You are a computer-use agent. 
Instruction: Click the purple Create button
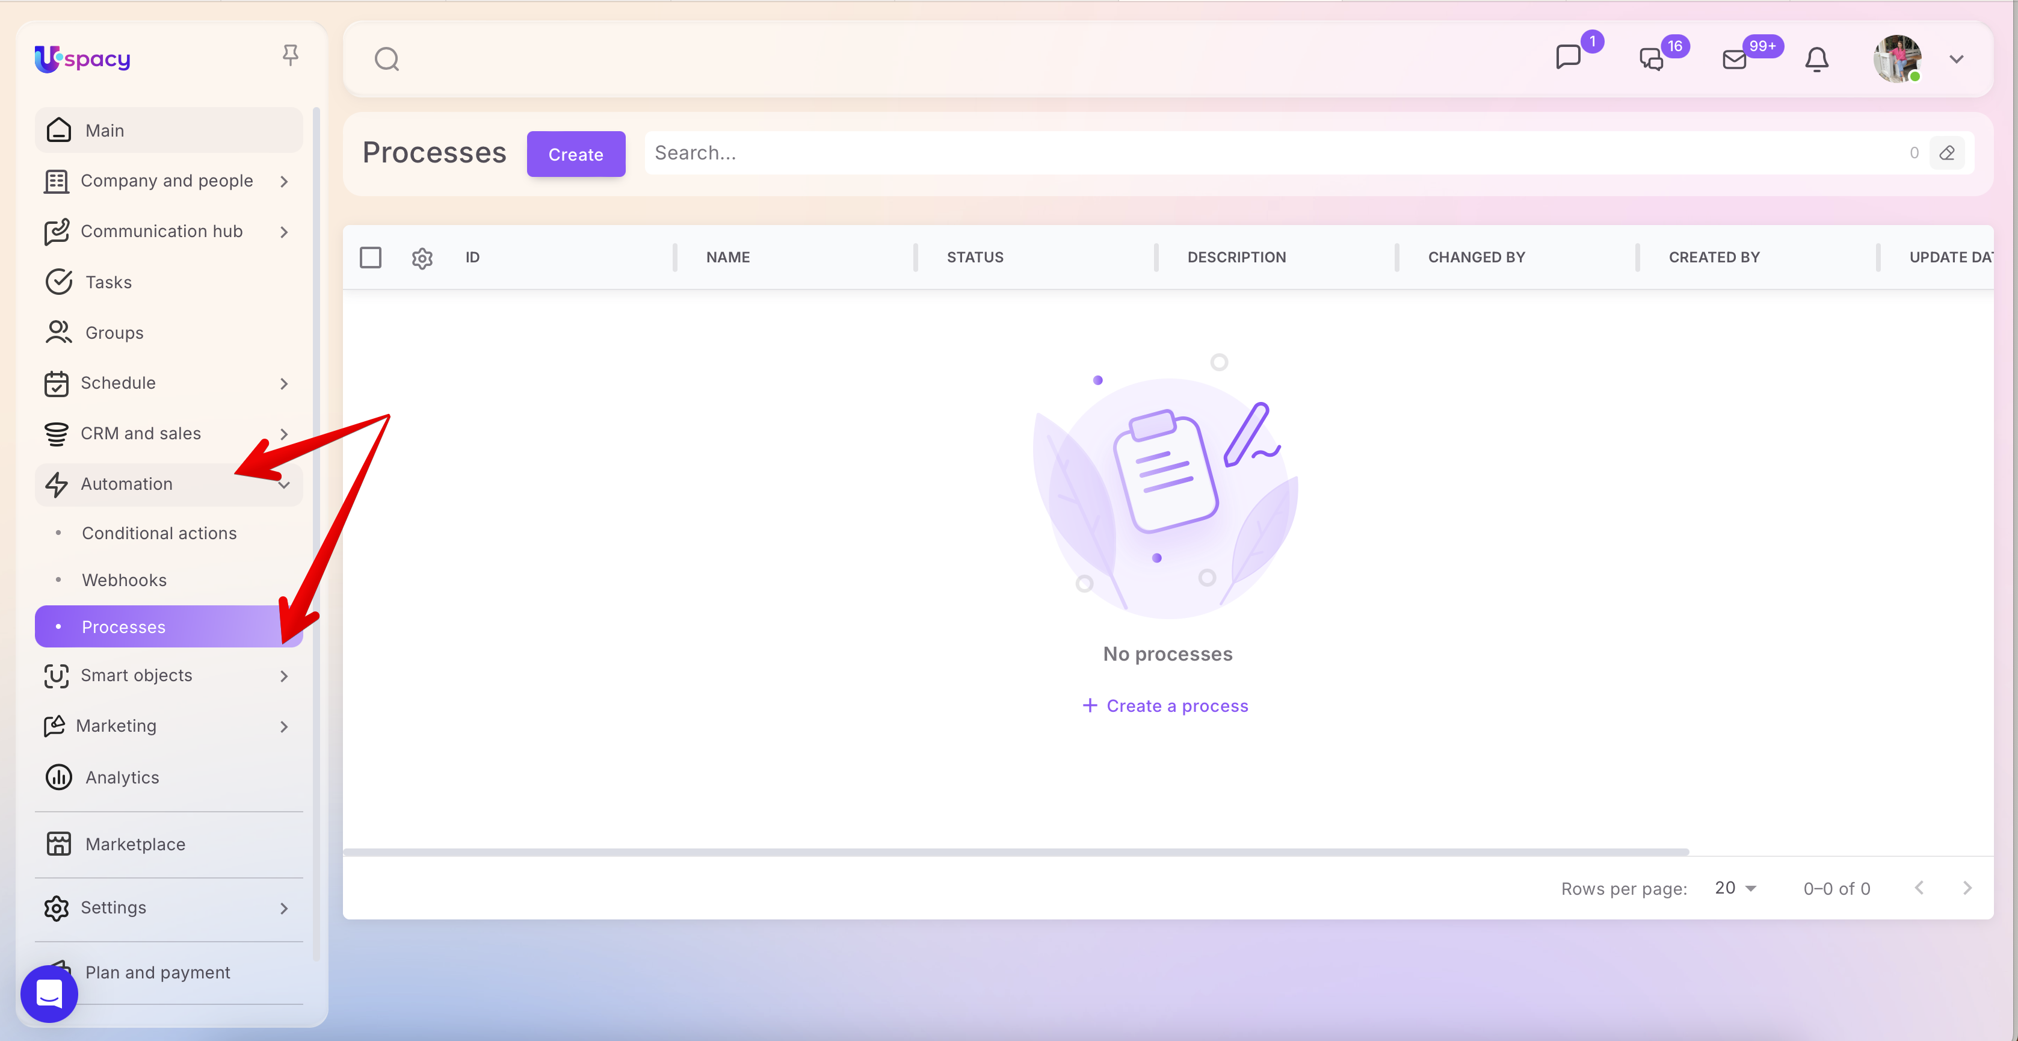pos(576,153)
